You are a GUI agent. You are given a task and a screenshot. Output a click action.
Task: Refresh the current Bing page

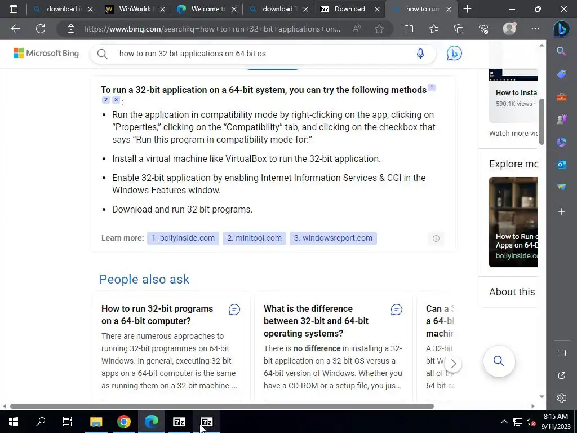coord(41,29)
